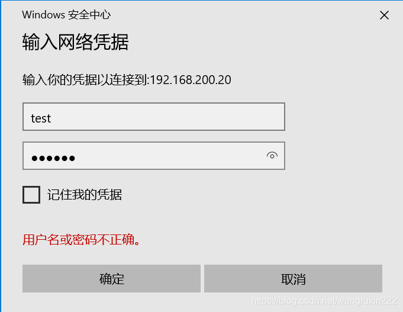Click the red 用户名或密码不正确 error message

point(81,239)
